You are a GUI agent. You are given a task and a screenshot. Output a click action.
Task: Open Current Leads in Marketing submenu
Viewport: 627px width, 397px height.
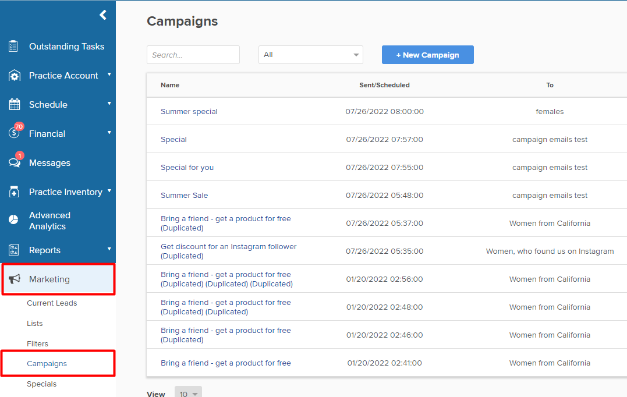click(x=52, y=303)
